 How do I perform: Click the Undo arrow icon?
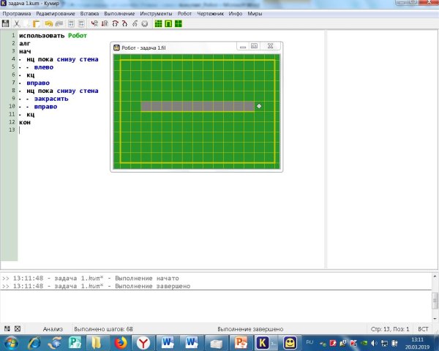coord(49,23)
